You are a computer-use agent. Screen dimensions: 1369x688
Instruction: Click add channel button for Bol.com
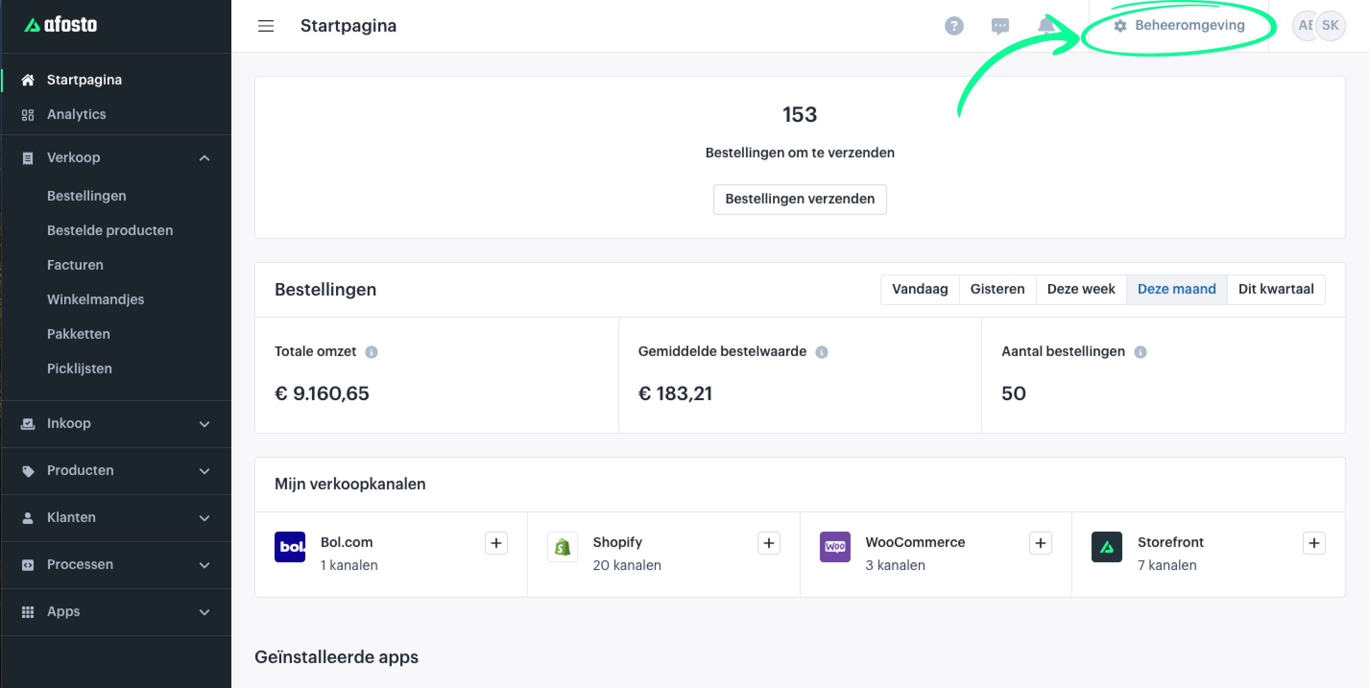point(496,542)
